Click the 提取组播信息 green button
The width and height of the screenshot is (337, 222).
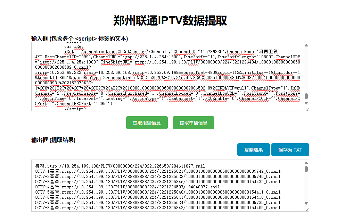coord(147,122)
